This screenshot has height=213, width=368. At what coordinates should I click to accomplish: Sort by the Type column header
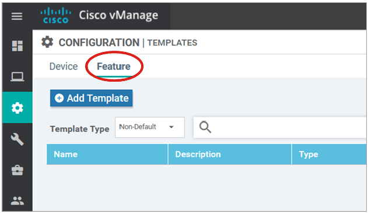click(x=329, y=154)
